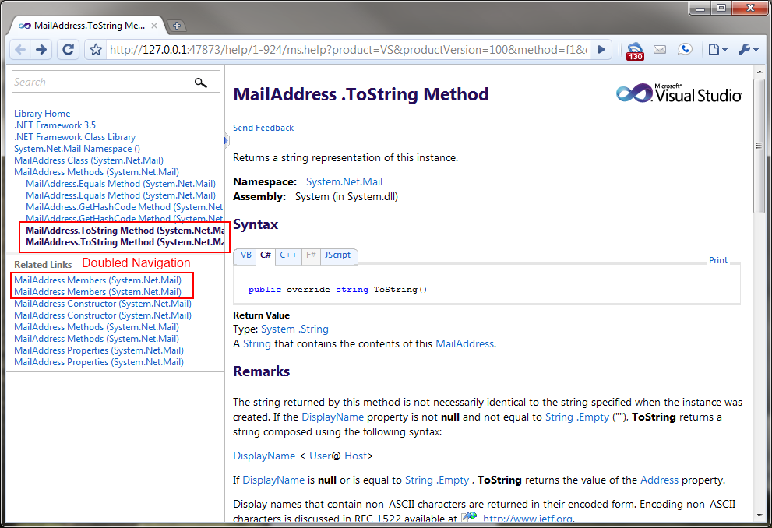Bookmark this page with the star icon
Image resolution: width=772 pixels, height=528 pixels.
tap(96, 50)
